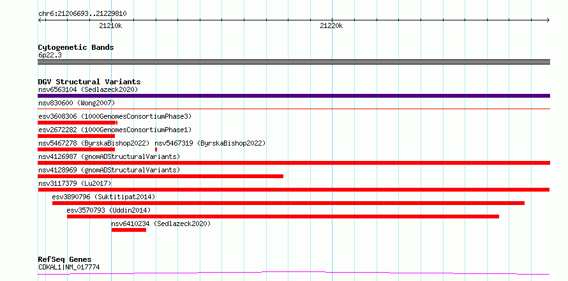Click the DGV Structural Variants track title

(x=89, y=82)
